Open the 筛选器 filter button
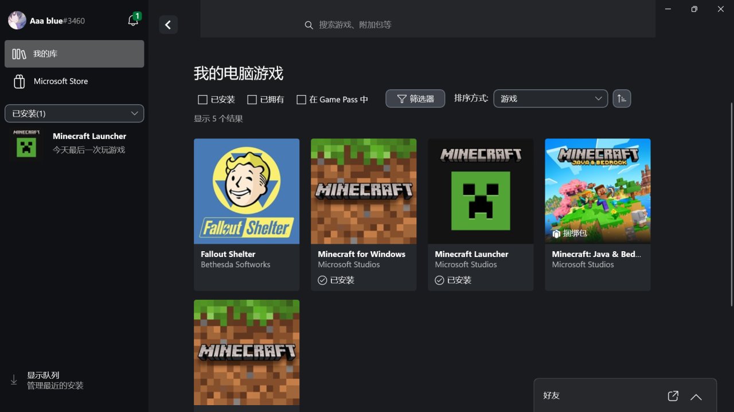The height and width of the screenshot is (412, 734). point(416,98)
